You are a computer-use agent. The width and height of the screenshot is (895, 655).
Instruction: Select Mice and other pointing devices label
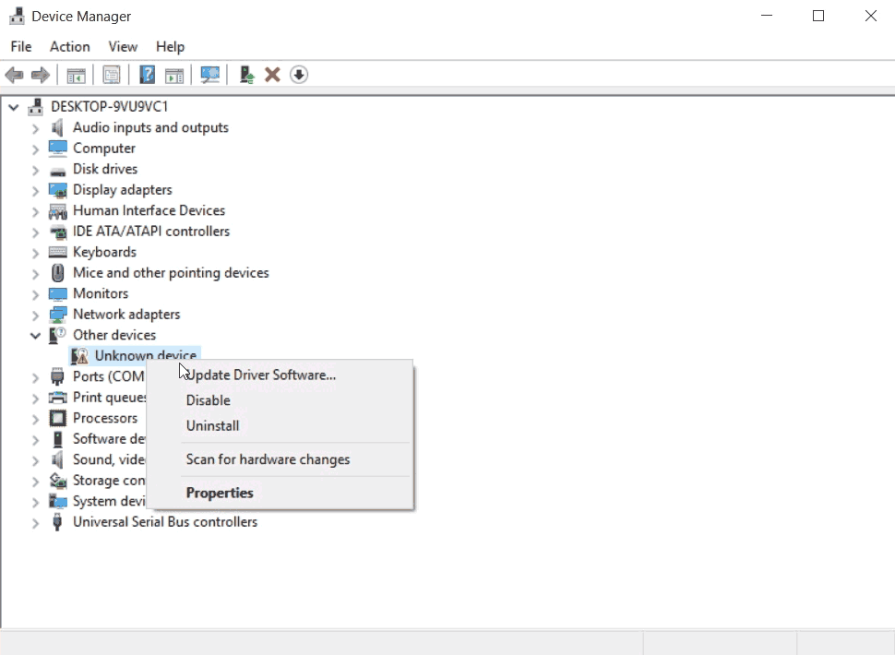tap(171, 273)
